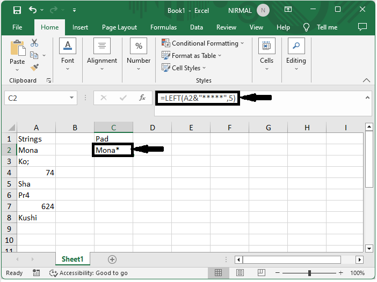Select column D header
This screenshot has height=282, width=377.
(152, 128)
